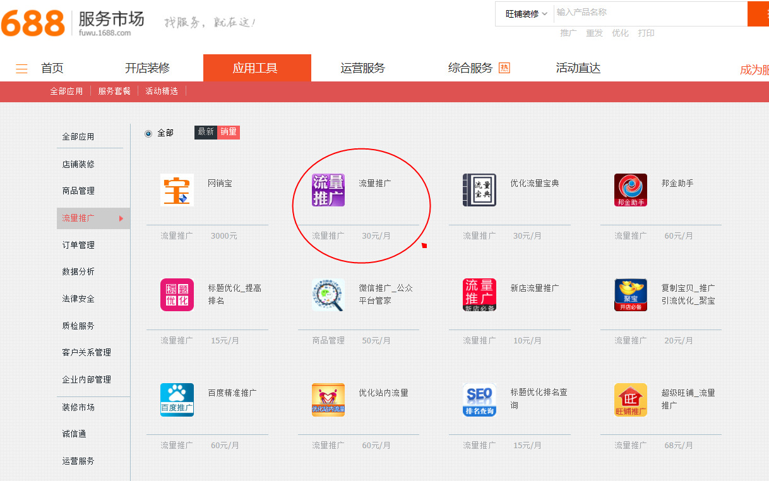
Task: Open the purple 流量推广 app icon
Action: pos(328,190)
